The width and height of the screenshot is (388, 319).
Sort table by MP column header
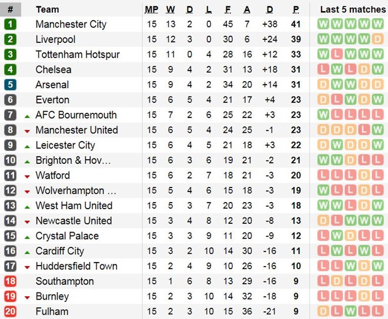(x=152, y=9)
